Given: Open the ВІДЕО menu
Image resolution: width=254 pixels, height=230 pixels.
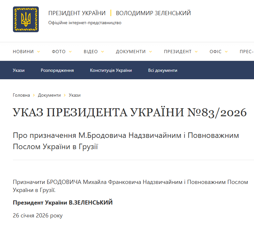Looking at the screenshot, I should pyautogui.click(x=91, y=52).
